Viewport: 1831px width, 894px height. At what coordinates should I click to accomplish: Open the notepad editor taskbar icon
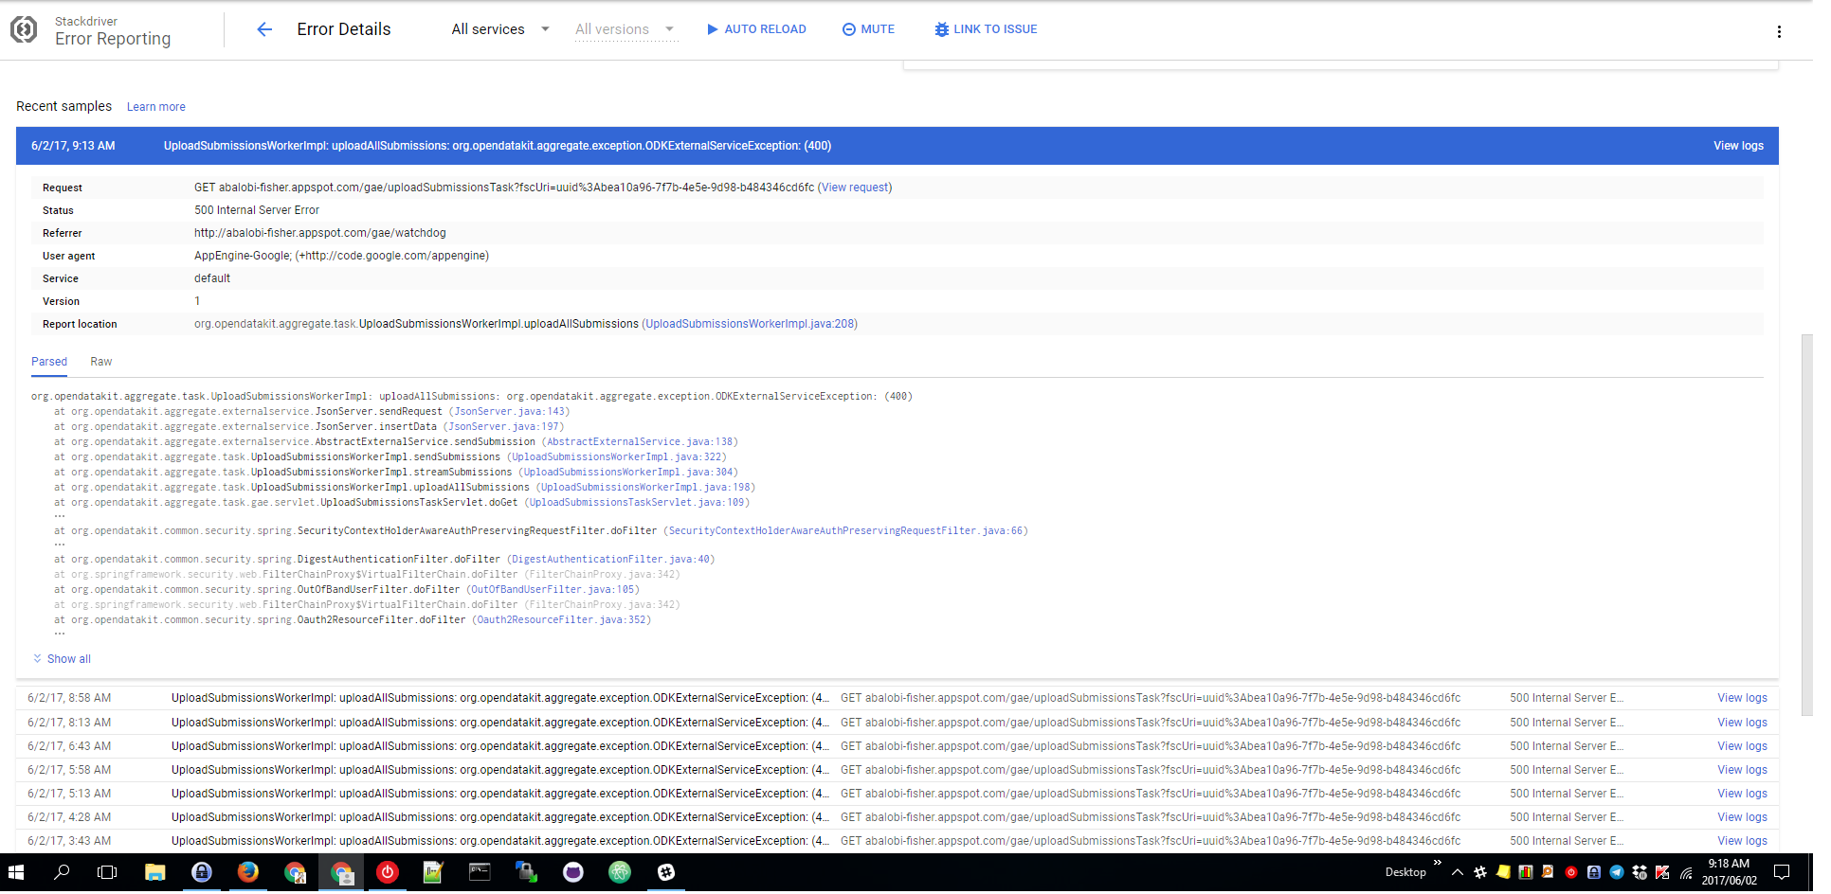433,872
